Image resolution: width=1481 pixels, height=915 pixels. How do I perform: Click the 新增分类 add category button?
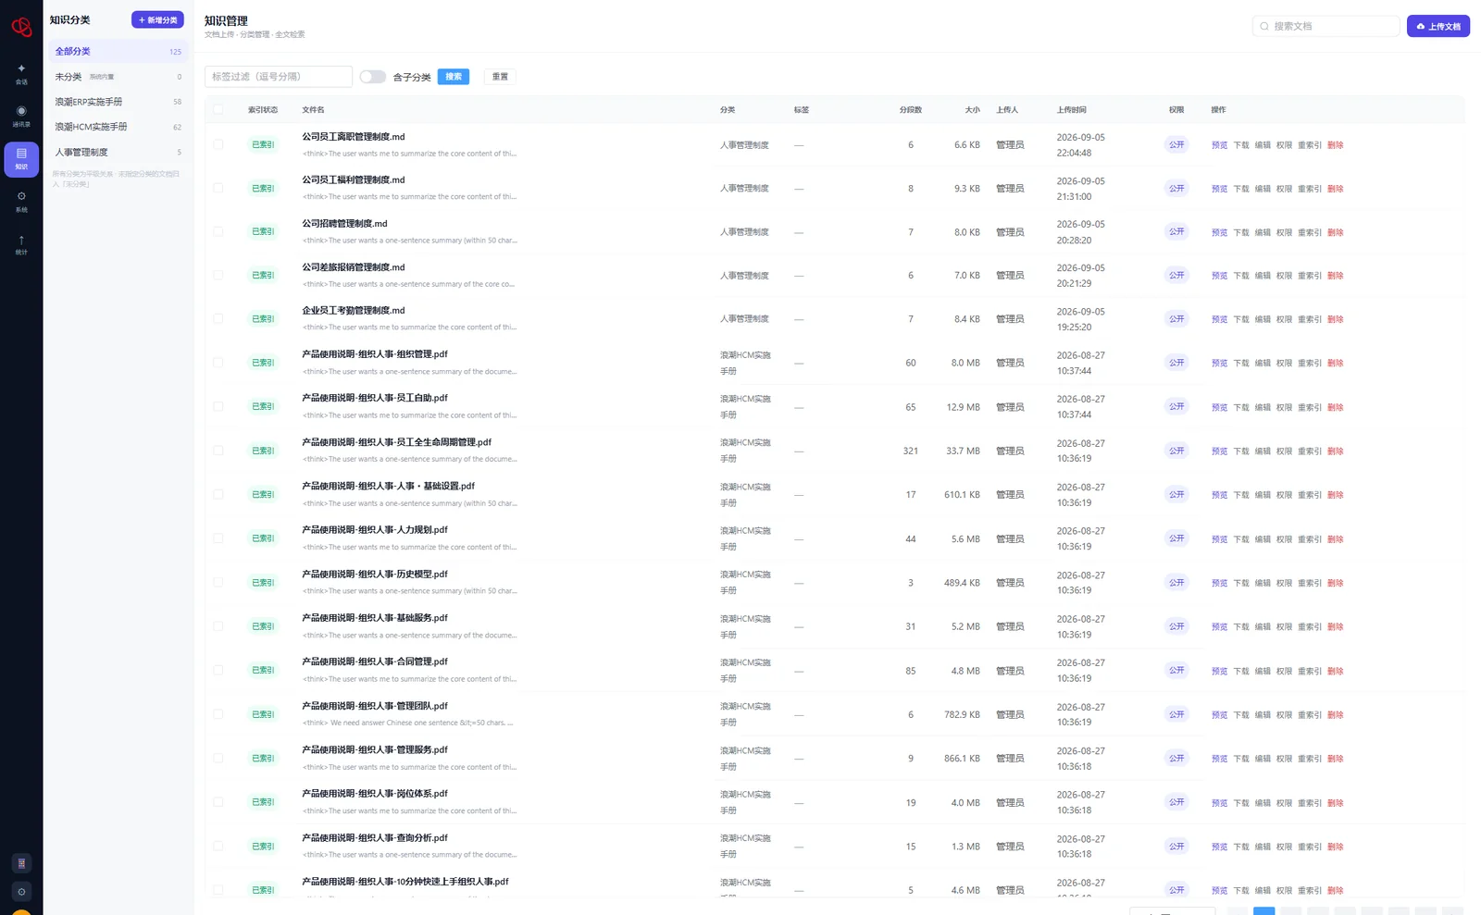(x=157, y=19)
